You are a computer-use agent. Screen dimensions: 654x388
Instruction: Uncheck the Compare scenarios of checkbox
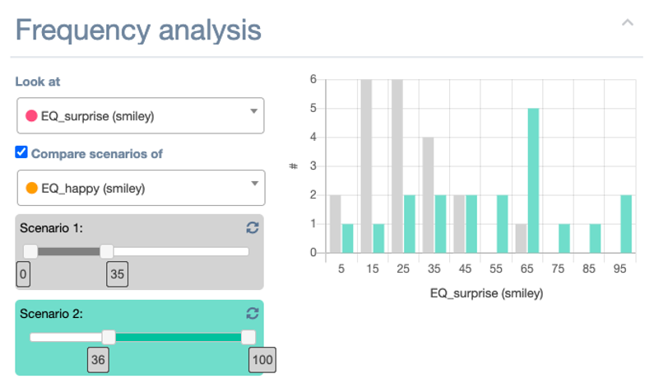pyautogui.click(x=22, y=152)
